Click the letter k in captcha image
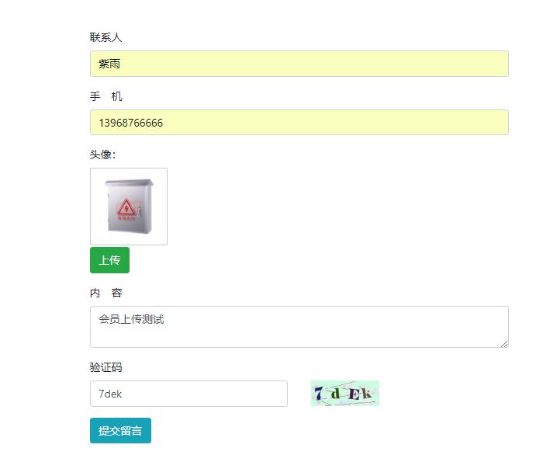This screenshot has width=543, height=462. click(366, 394)
